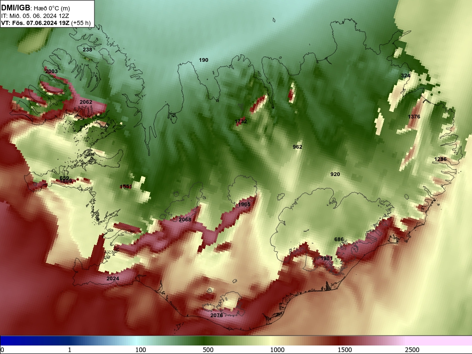Click the map value 190
Screen dimensions: 472x354
203,60
